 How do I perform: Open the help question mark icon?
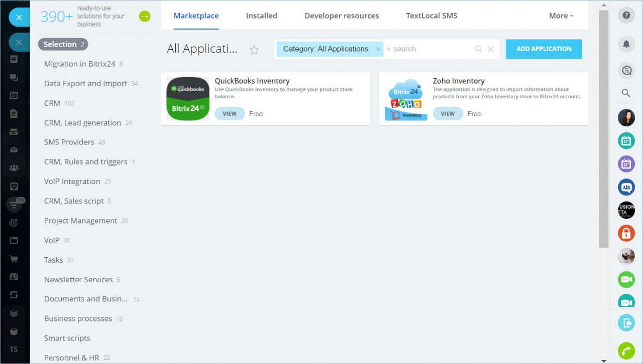(626, 16)
